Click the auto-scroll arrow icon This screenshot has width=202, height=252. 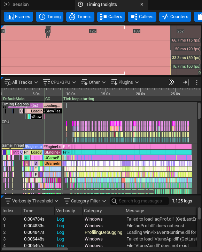[186, 82]
